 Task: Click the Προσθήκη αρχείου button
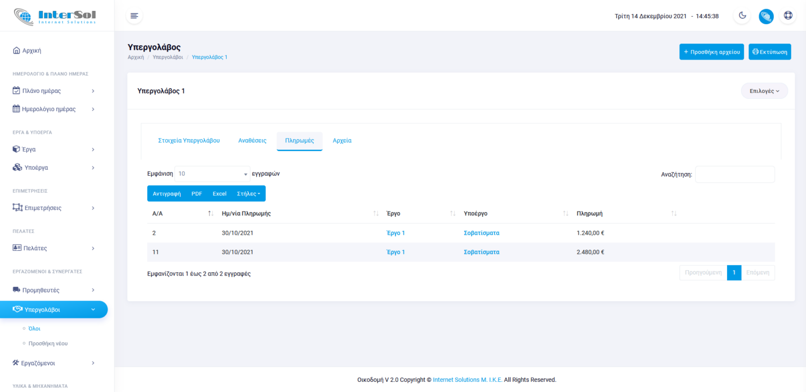click(711, 52)
